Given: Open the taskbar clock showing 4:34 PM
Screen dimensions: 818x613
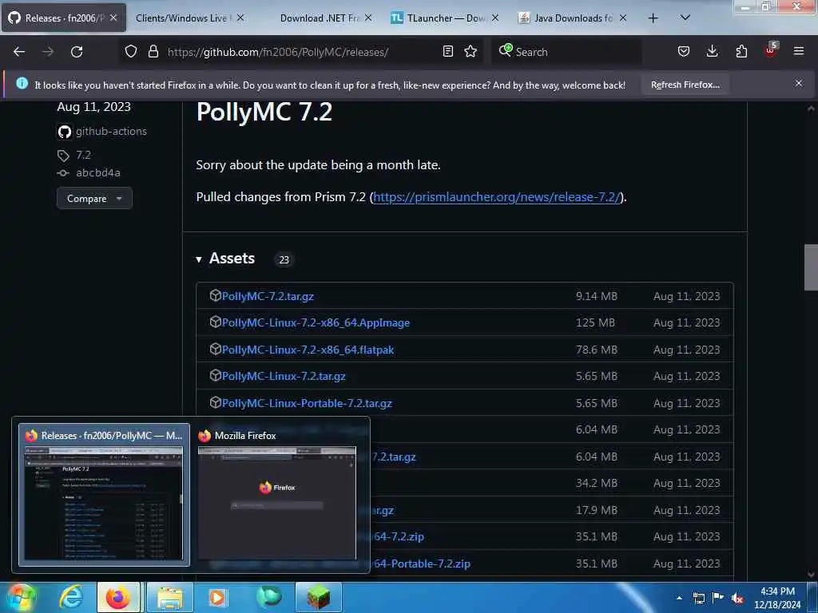Looking at the screenshot, I should [x=777, y=598].
